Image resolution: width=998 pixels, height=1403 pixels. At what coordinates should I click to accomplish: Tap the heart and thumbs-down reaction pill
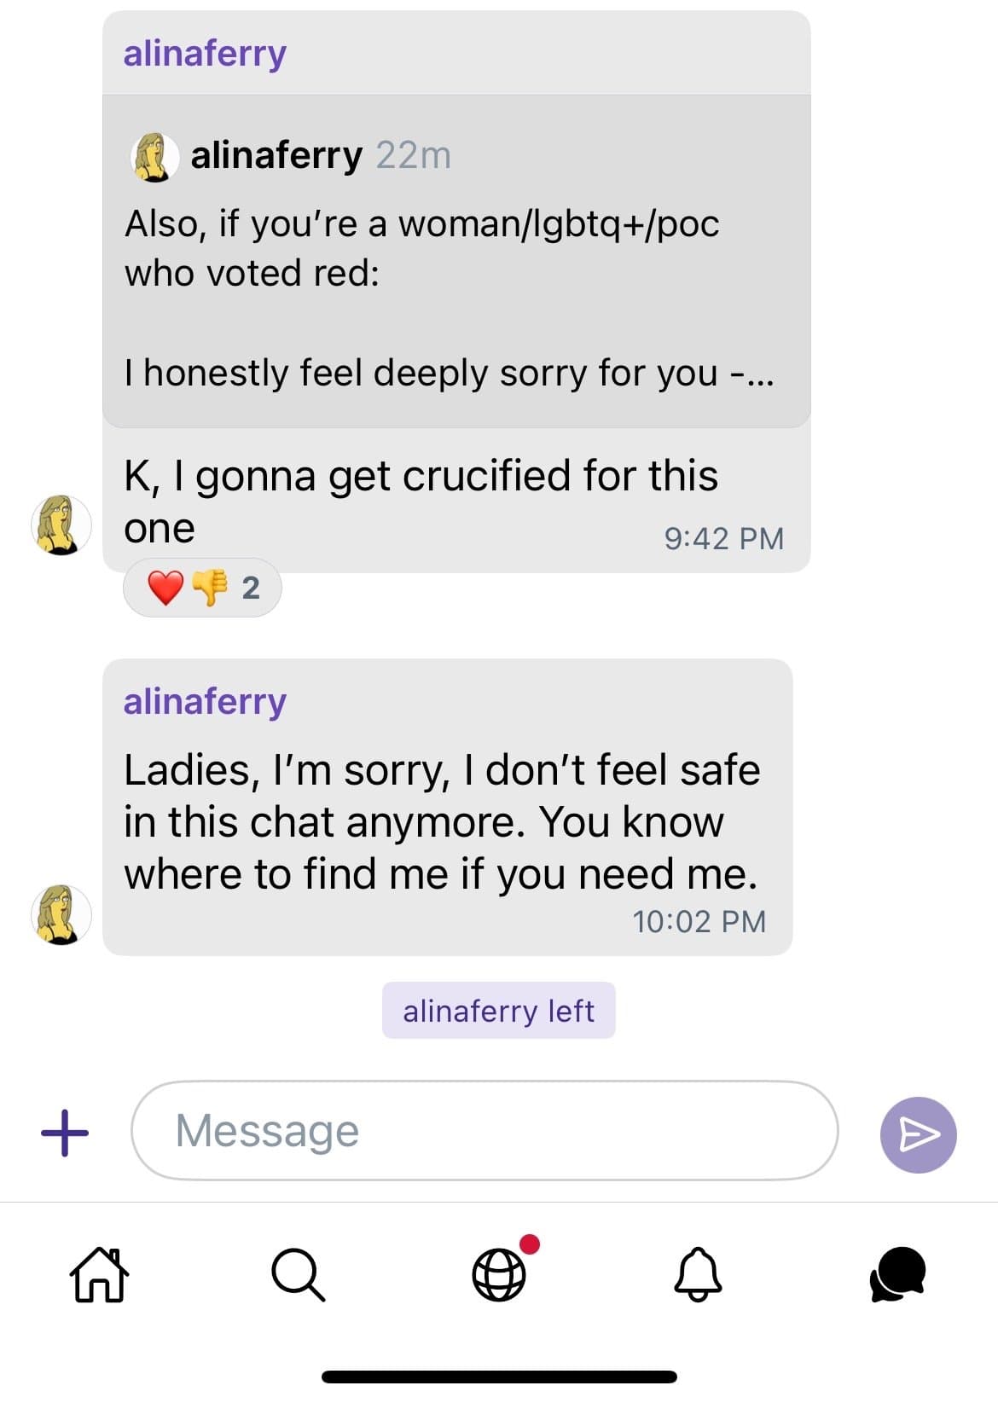203,588
